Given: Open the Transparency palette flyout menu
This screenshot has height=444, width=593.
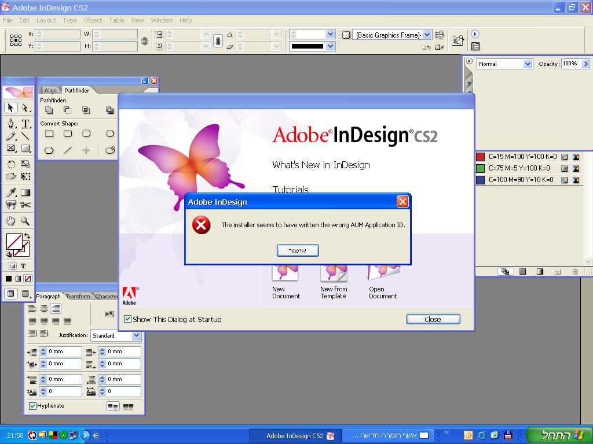Looking at the screenshot, I should pyautogui.click(x=469, y=61).
